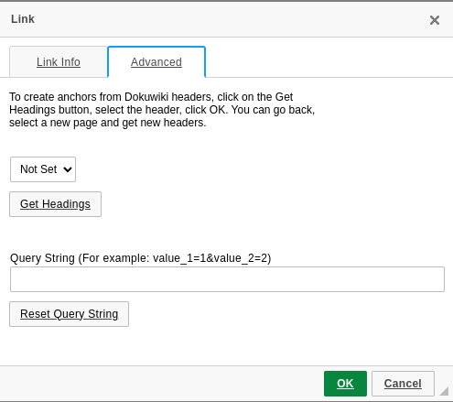The width and height of the screenshot is (453, 402).
Task: Click the empty text box below Query String
Action: point(227,279)
